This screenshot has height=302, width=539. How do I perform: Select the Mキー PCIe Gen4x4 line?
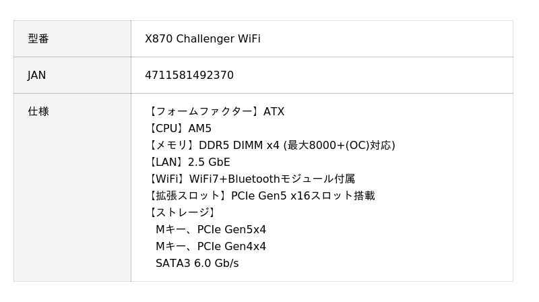pos(211,247)
